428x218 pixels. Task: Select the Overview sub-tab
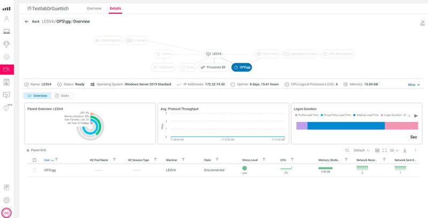37,96
